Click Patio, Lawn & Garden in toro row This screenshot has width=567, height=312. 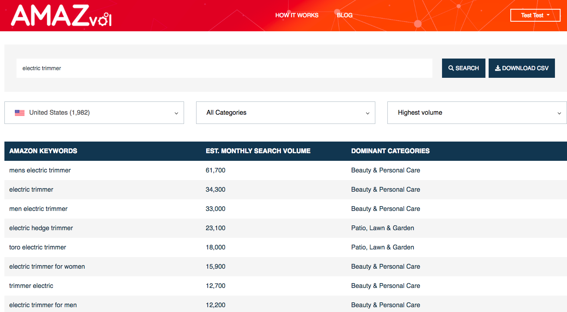(382, 247)
